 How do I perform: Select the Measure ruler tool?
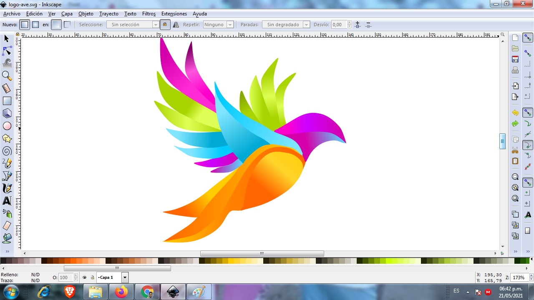(x=7, y=88)
